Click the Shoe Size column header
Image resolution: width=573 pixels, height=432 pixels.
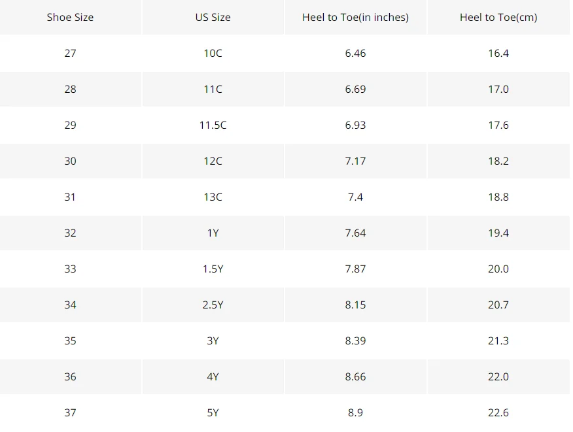(x=70, y=17)
